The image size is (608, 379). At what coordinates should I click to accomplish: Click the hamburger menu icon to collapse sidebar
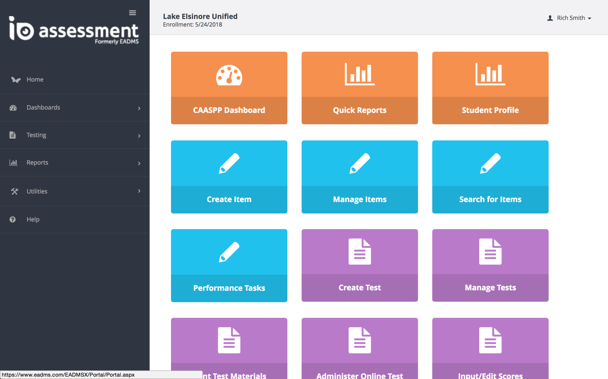tap(132, 13)
